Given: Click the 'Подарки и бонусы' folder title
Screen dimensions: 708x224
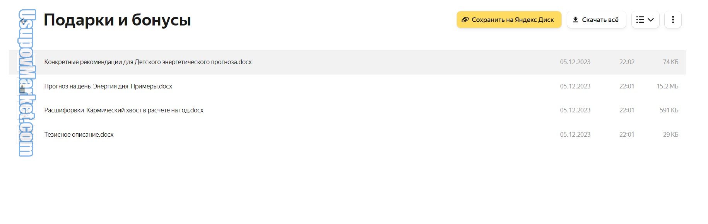Looking at the screenshot, I should point(117,20).
